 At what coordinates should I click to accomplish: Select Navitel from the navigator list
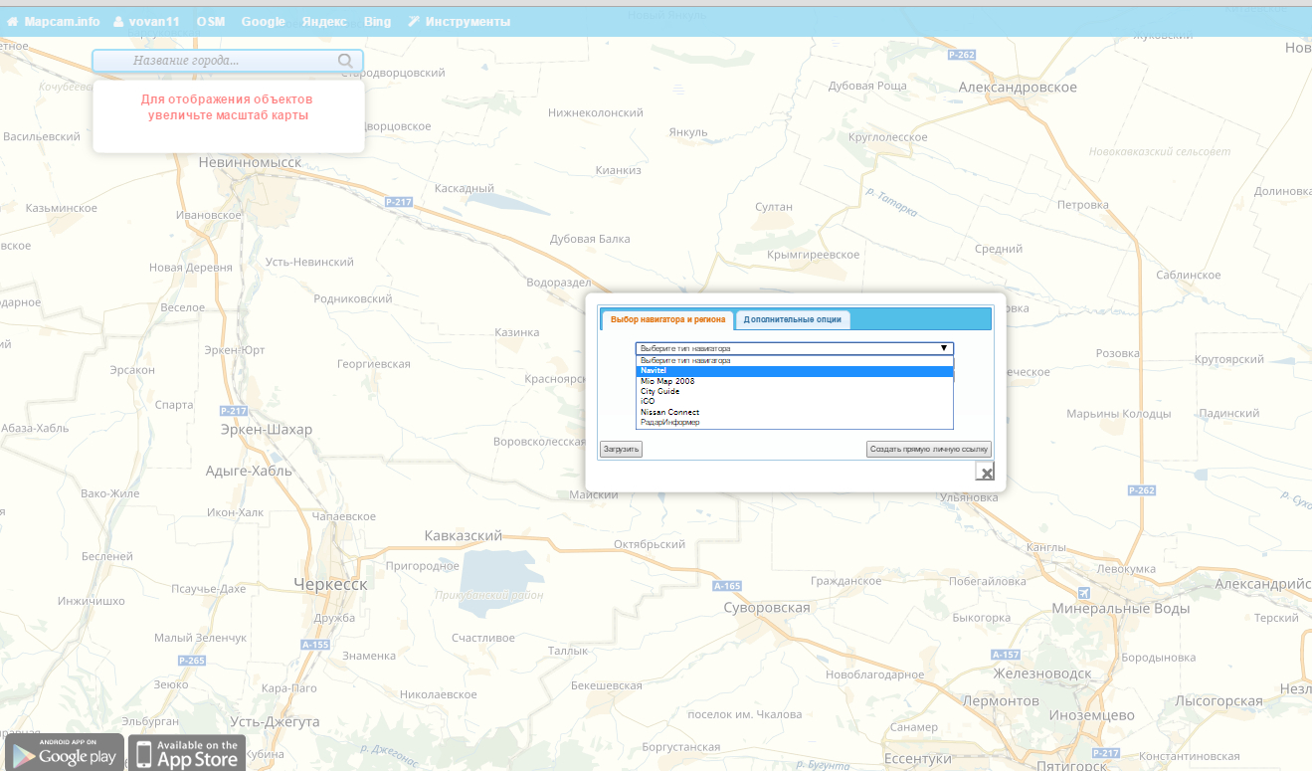click(x=654, y=371)
